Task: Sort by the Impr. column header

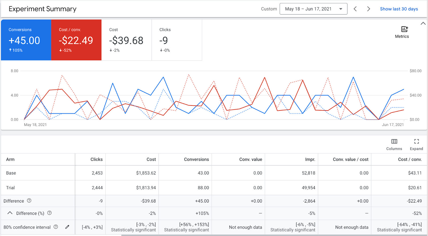Action: click(310, 159)
